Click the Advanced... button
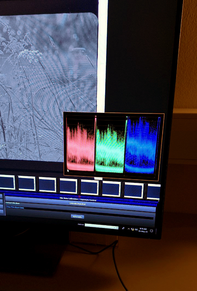 coord(77,216)
